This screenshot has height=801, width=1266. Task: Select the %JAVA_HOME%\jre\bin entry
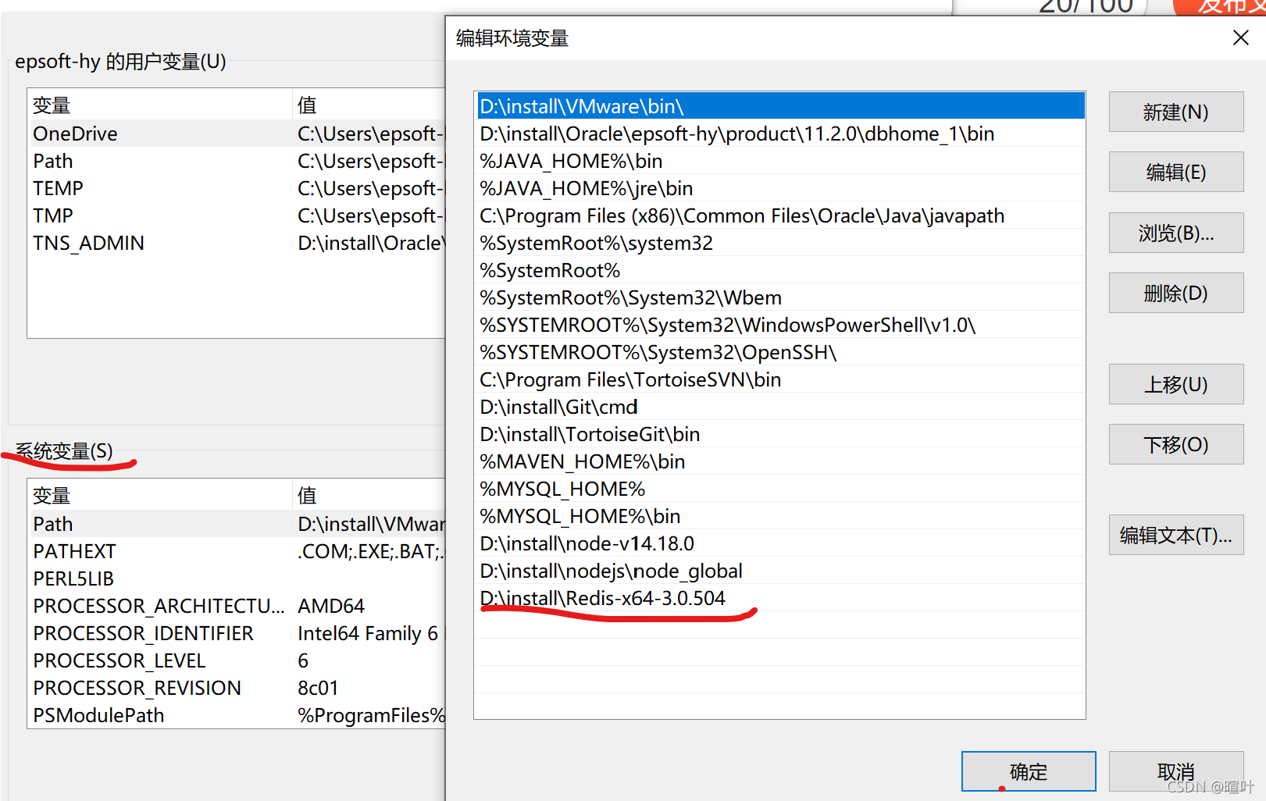(x=780, y=188)
